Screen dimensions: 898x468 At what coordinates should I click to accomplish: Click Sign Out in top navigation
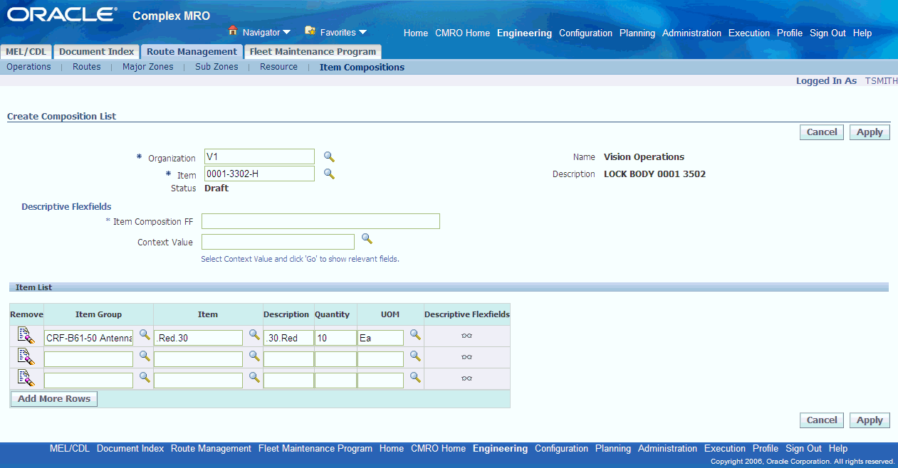click(827, 33)
